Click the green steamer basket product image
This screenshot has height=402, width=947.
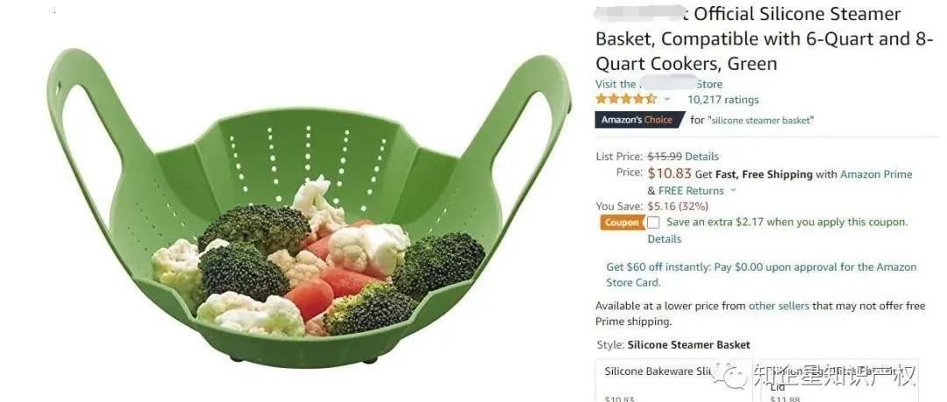click(x=308, y=208)
